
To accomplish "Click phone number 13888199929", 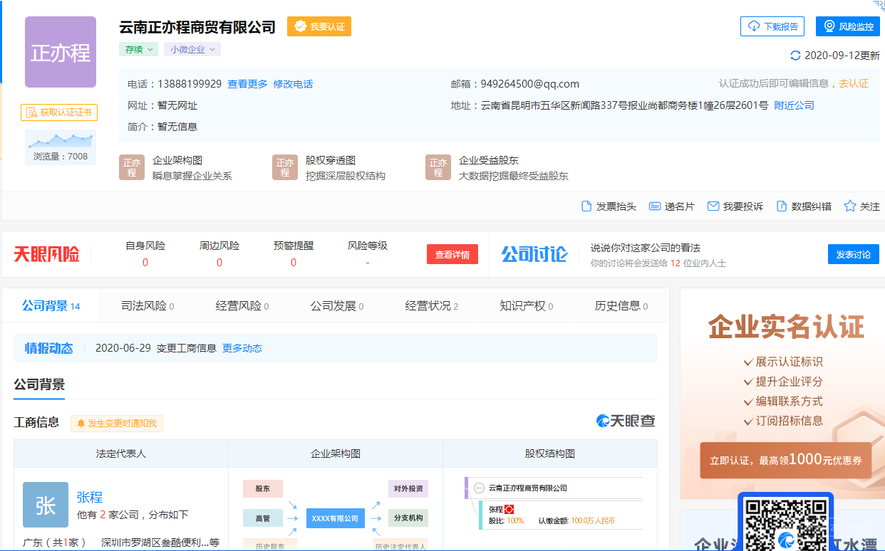I will (190, 84).
